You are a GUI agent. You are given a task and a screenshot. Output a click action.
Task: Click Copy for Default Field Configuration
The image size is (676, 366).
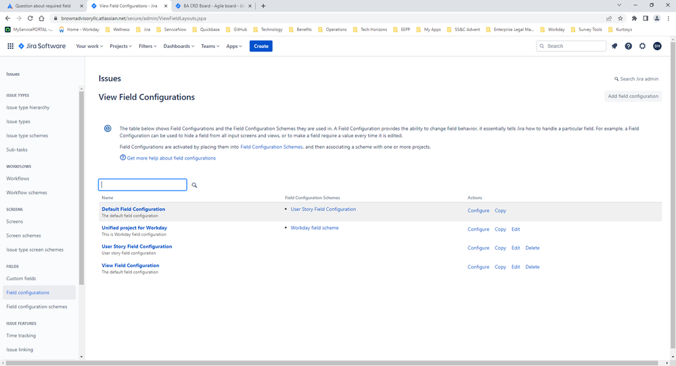coord(500,210)
